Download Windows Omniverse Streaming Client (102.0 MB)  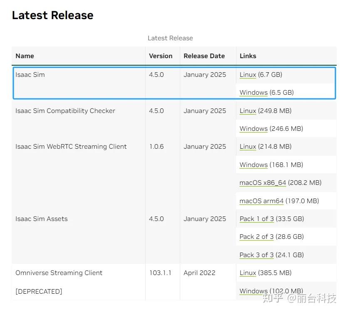point(253,291)
